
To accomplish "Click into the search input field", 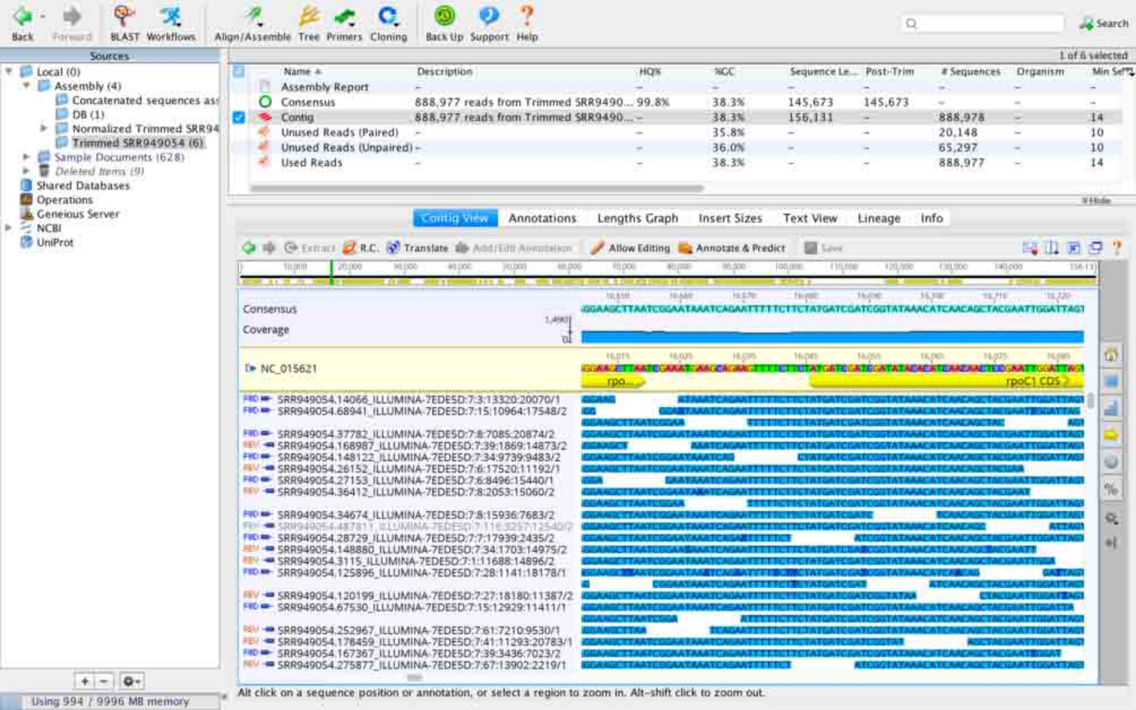I will [x=983, y=23].
